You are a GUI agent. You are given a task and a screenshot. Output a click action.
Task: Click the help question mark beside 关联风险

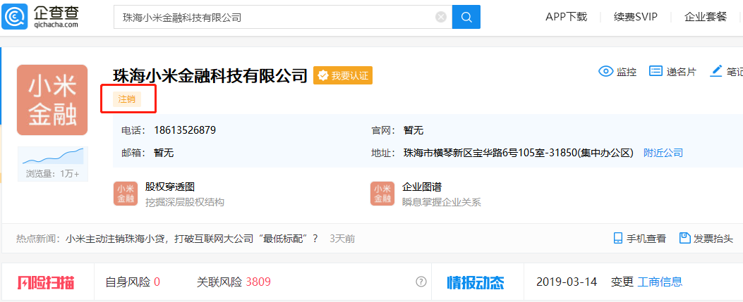pos(421,282)
